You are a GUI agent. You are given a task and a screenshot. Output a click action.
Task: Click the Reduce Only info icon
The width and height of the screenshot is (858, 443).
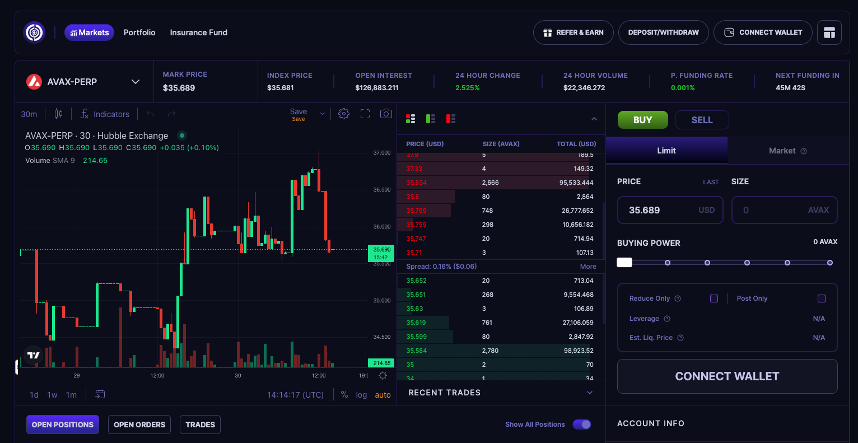coord(678,299)
